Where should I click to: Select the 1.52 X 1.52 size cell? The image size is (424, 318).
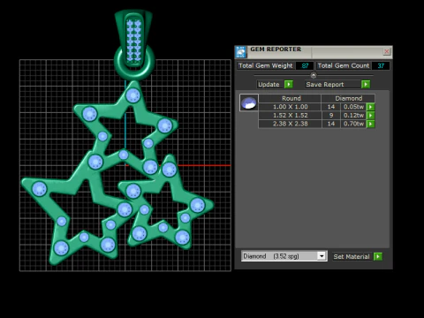tap(290, 116)
